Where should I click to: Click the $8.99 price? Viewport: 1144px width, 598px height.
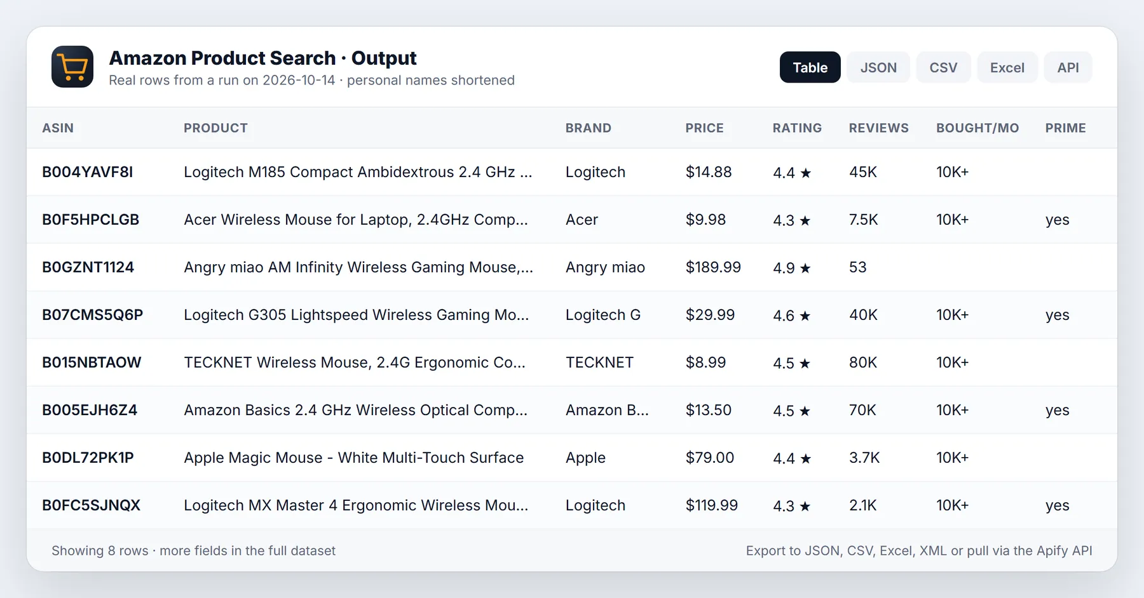(705, 362)
